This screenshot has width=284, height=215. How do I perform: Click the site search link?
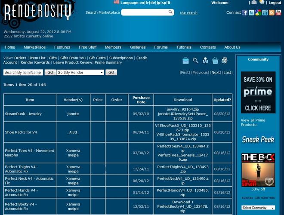click(x=188, y=12)
